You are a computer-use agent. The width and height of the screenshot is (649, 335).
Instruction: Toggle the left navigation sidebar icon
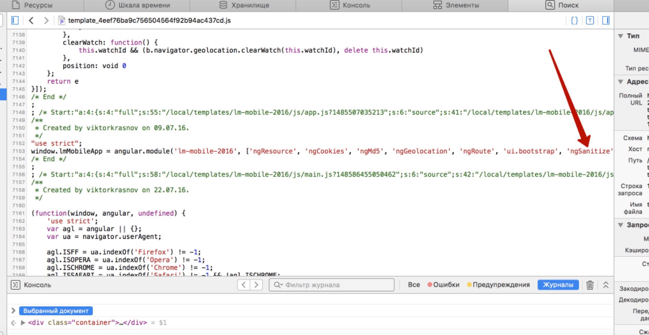click(x=15, y=20)
